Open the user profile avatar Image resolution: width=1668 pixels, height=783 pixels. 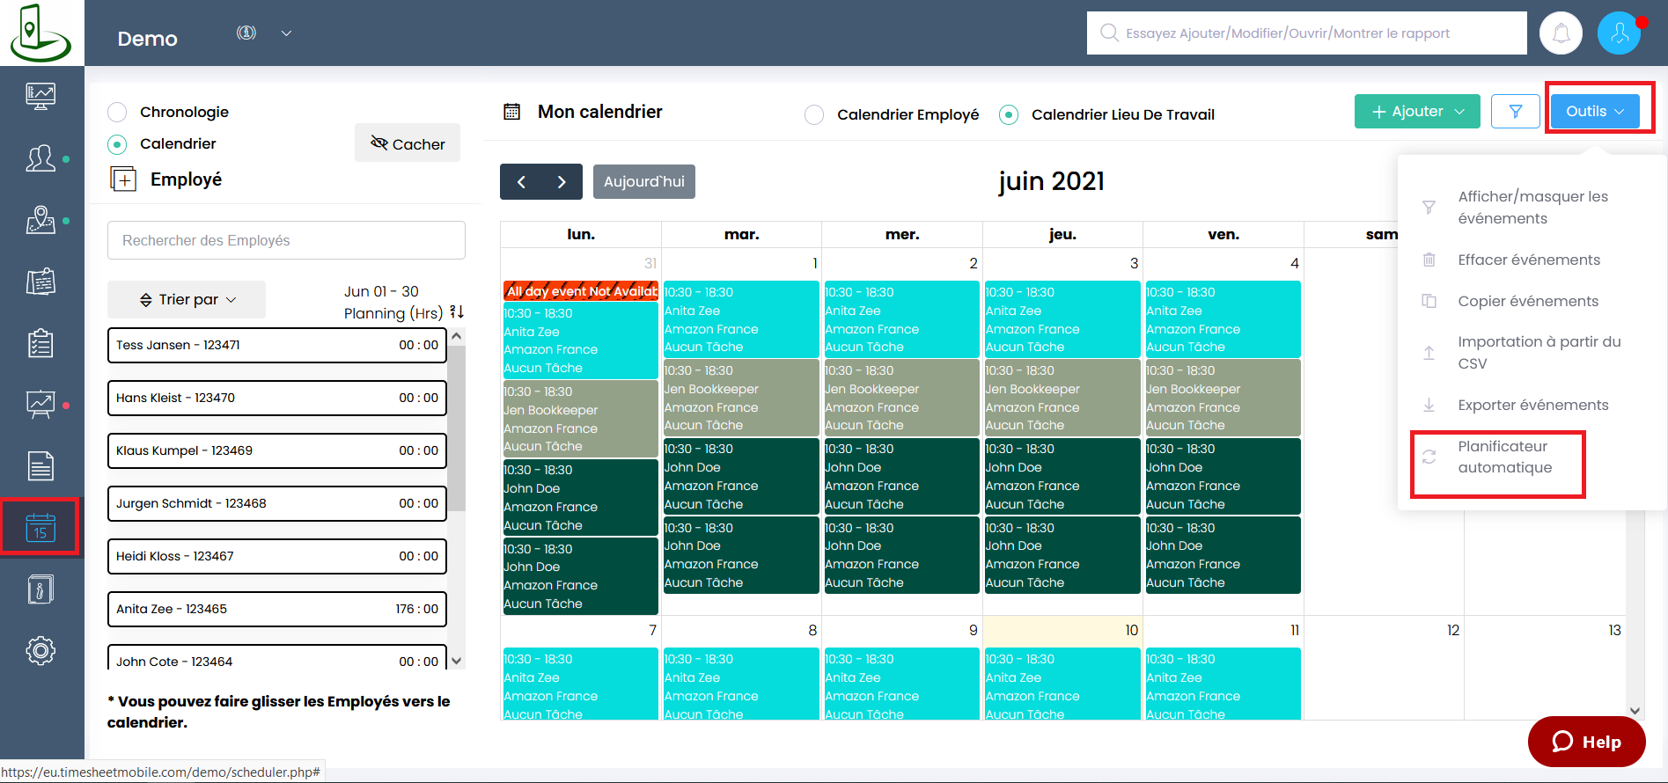click(1619, 33)
